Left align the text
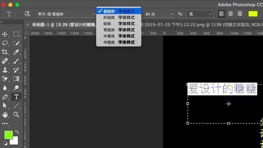This screenshot has width=263, height=148. (221, 14)
